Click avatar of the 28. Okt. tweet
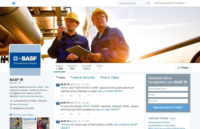 [x=58, y=104]
